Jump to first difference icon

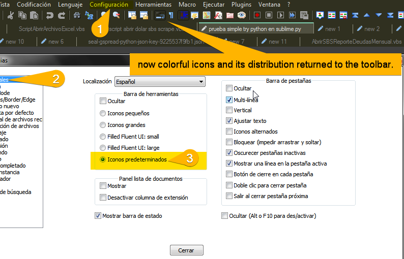click(355, 15)
